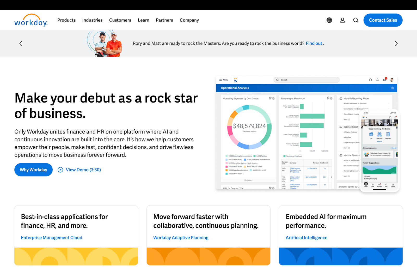Open the Products menu
Image resolution: width=417 pixels, height=271 pixels.
click(66, 20)
